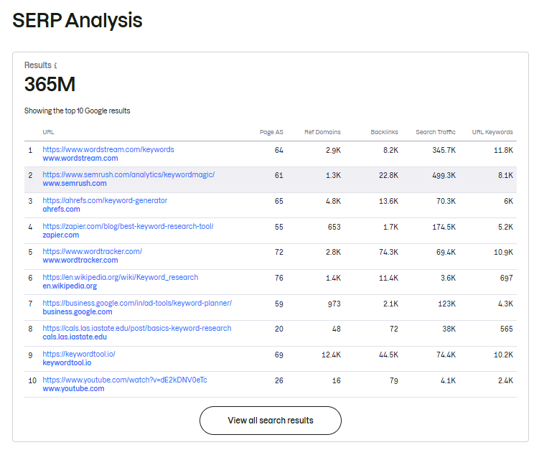Open the ahrefs.com domain link
Image resolution: width=539 pixels, height=450 pixels.
tap(61, 209)
